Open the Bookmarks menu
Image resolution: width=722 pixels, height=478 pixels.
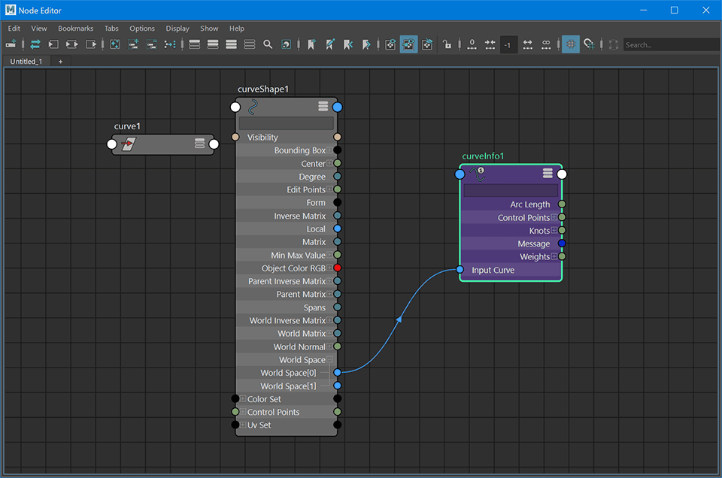tap(75, 29)
